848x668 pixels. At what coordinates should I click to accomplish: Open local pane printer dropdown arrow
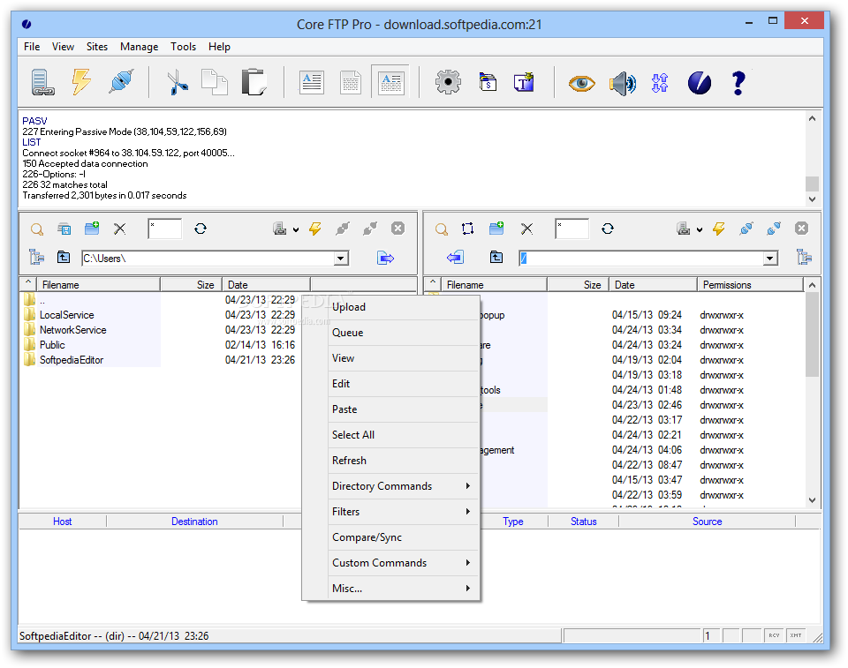[296, 229]
